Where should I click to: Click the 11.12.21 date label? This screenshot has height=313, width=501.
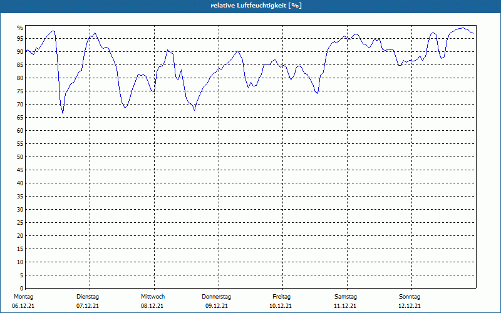point(345,306)
